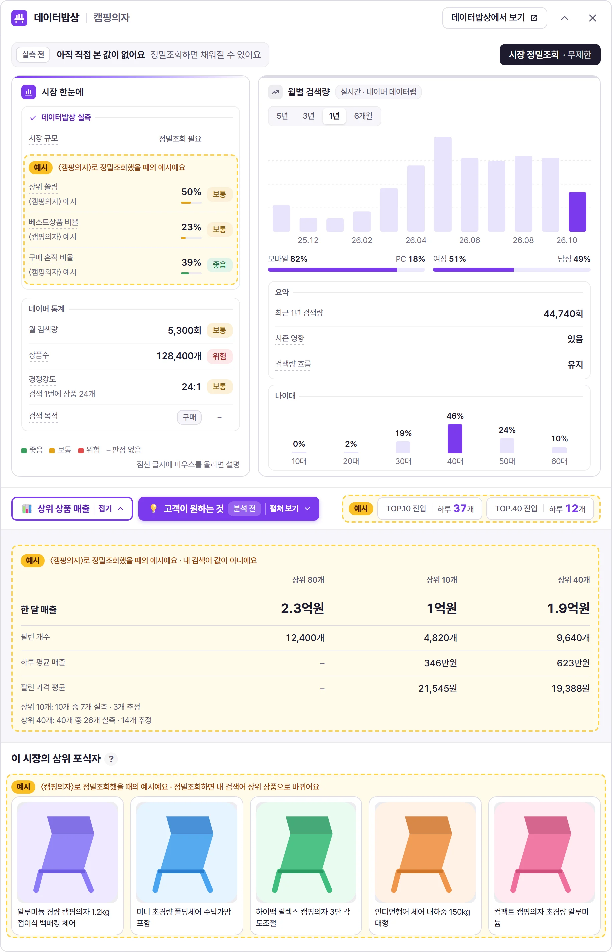The height and width of the screenshot is (952, 612).
Task: Click the help question mark next to 이 시장의 상위 포식자
Action: point(111,759)
